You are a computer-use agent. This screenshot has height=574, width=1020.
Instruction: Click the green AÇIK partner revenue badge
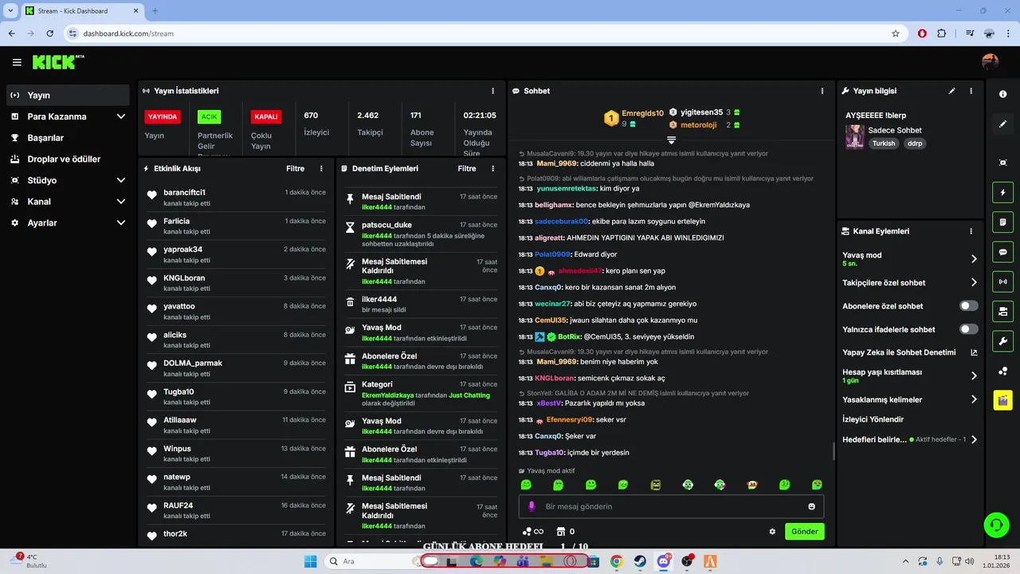pos(209,116)
